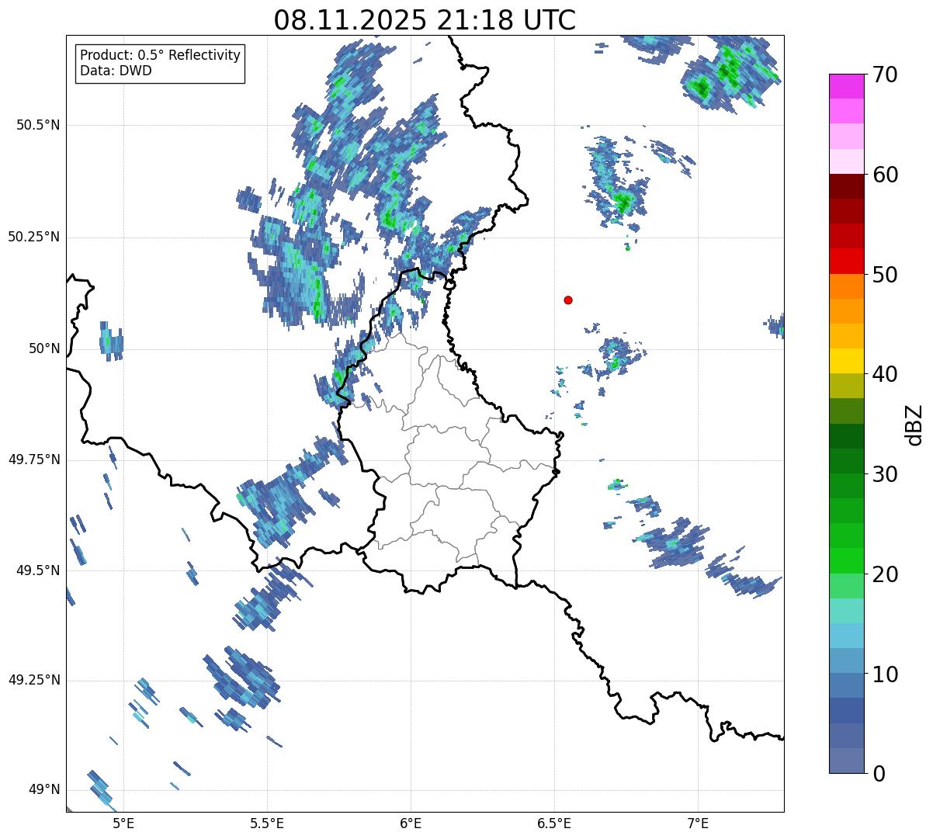933x839 pixels.
Task: Click the Data: DWD text line
Action: tap(116, 71)
